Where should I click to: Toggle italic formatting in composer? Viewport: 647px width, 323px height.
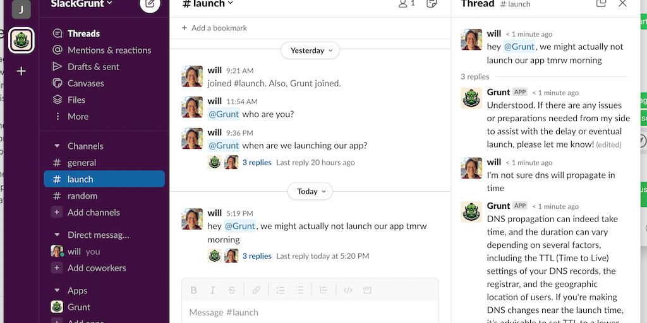tap(213, 290)
